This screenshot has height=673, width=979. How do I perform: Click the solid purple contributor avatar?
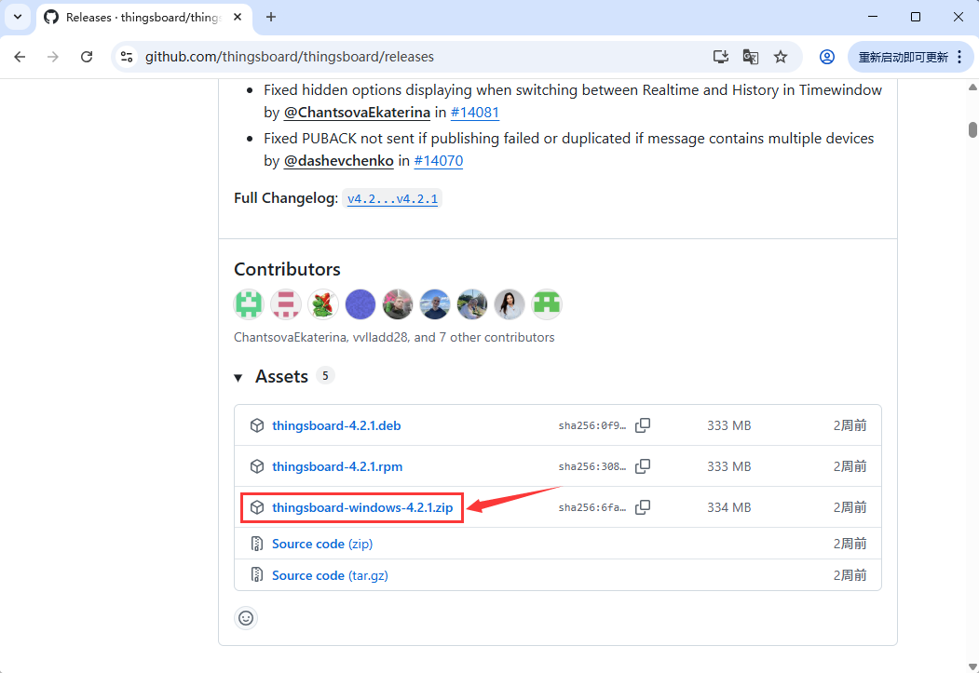(x=360, y=304)
